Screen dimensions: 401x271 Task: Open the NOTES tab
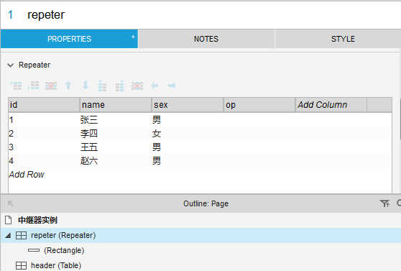point(206,39)
